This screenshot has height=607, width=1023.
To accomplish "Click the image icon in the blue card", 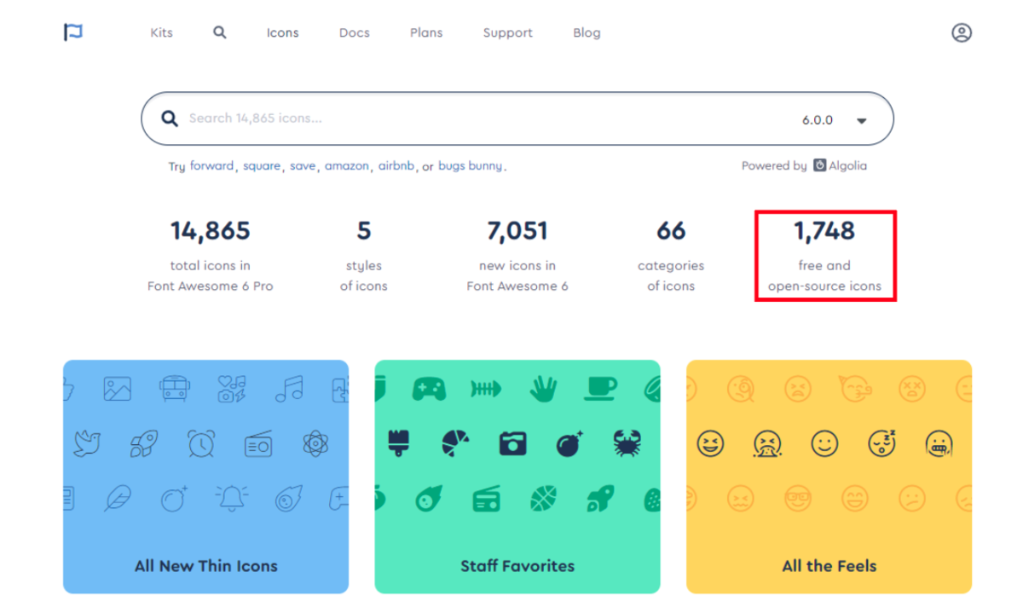I will pyautogui.click(x=118, y=390).
